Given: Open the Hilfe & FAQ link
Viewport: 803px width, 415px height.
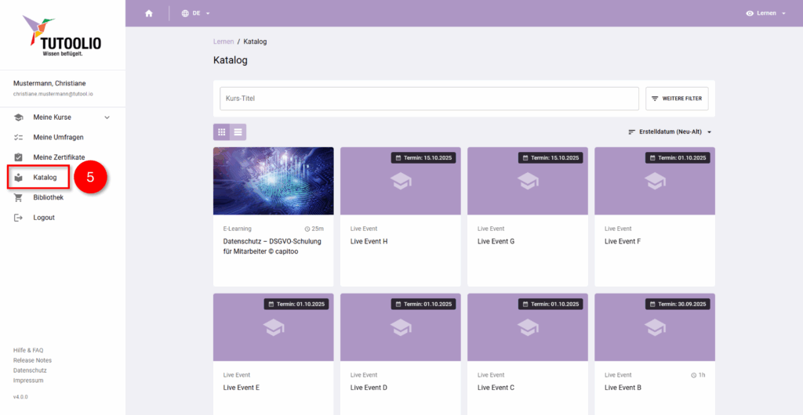Looking at the screenshot, I should [28, 350].
